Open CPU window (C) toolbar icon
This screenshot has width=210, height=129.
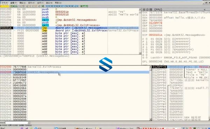click(62, 6)
